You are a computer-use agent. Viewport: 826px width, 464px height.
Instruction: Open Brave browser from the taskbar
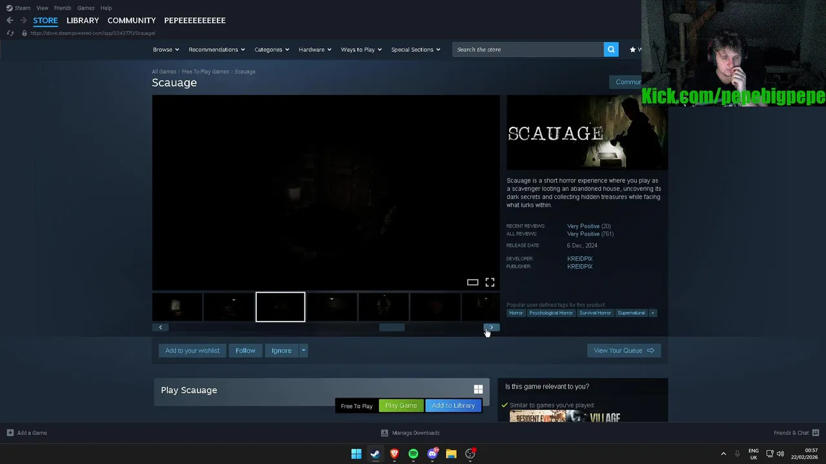click(394, 454)
